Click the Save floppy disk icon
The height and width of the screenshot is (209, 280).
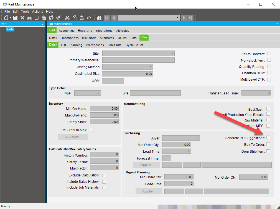coord(15,18)
